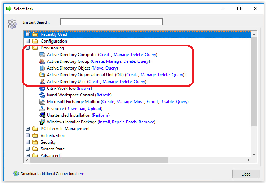The height and width of the screenshot is (183, 266).
Task: Maximize the Select task window
Action: tap(239, 9)
